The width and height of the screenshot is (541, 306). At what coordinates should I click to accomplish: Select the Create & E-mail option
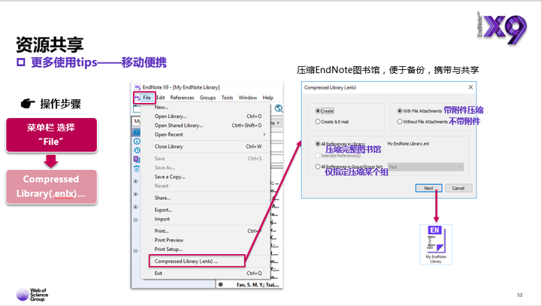tap(318, 122)
